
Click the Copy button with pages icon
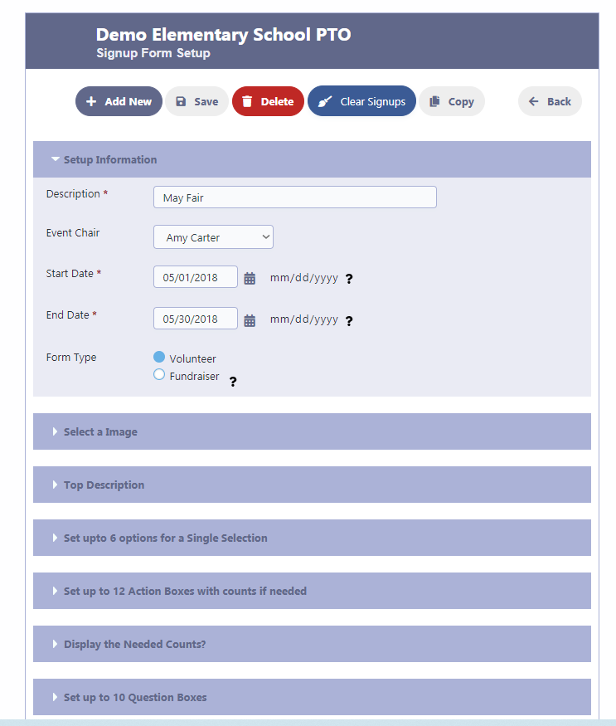(452, 101)
